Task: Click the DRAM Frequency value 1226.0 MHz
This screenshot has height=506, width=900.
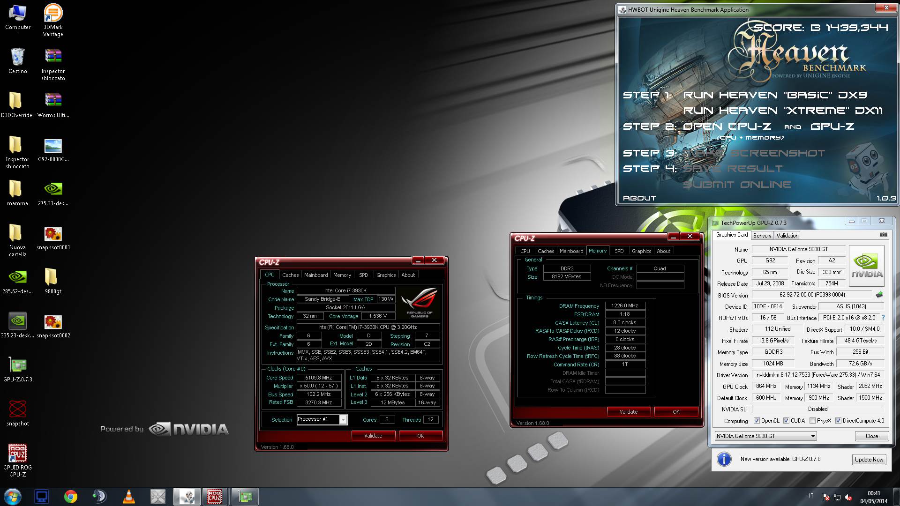Action: coord(625,305)
